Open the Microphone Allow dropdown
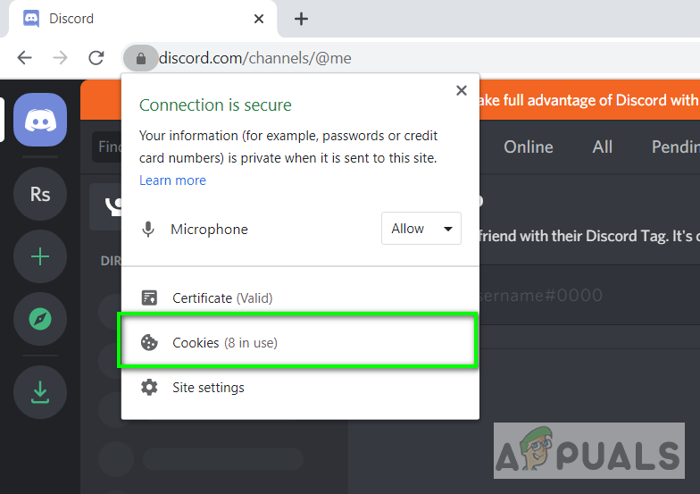 421,229
